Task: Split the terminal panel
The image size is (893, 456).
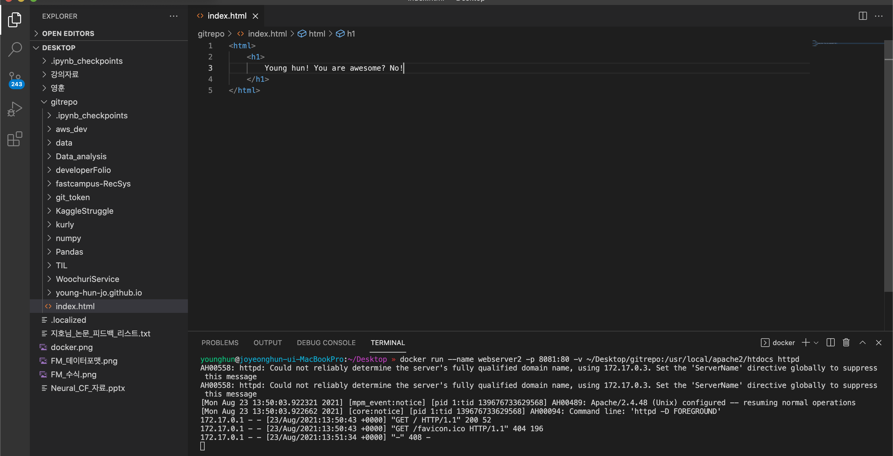Action: click(830, 342)
